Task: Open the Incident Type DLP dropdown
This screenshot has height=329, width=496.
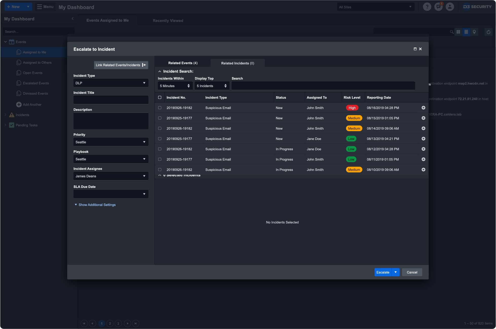Action: pyautogui.click(x=111, y=83)
